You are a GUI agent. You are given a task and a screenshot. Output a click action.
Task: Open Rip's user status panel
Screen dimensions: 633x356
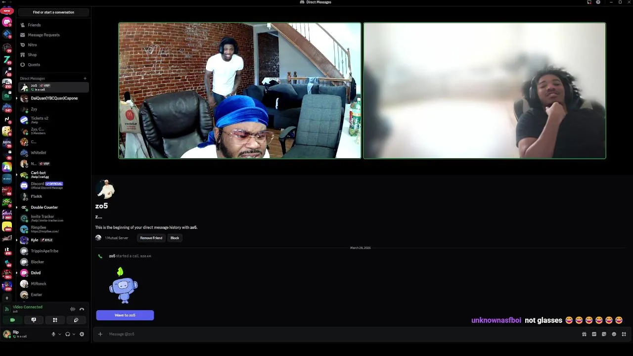point(25,334)
